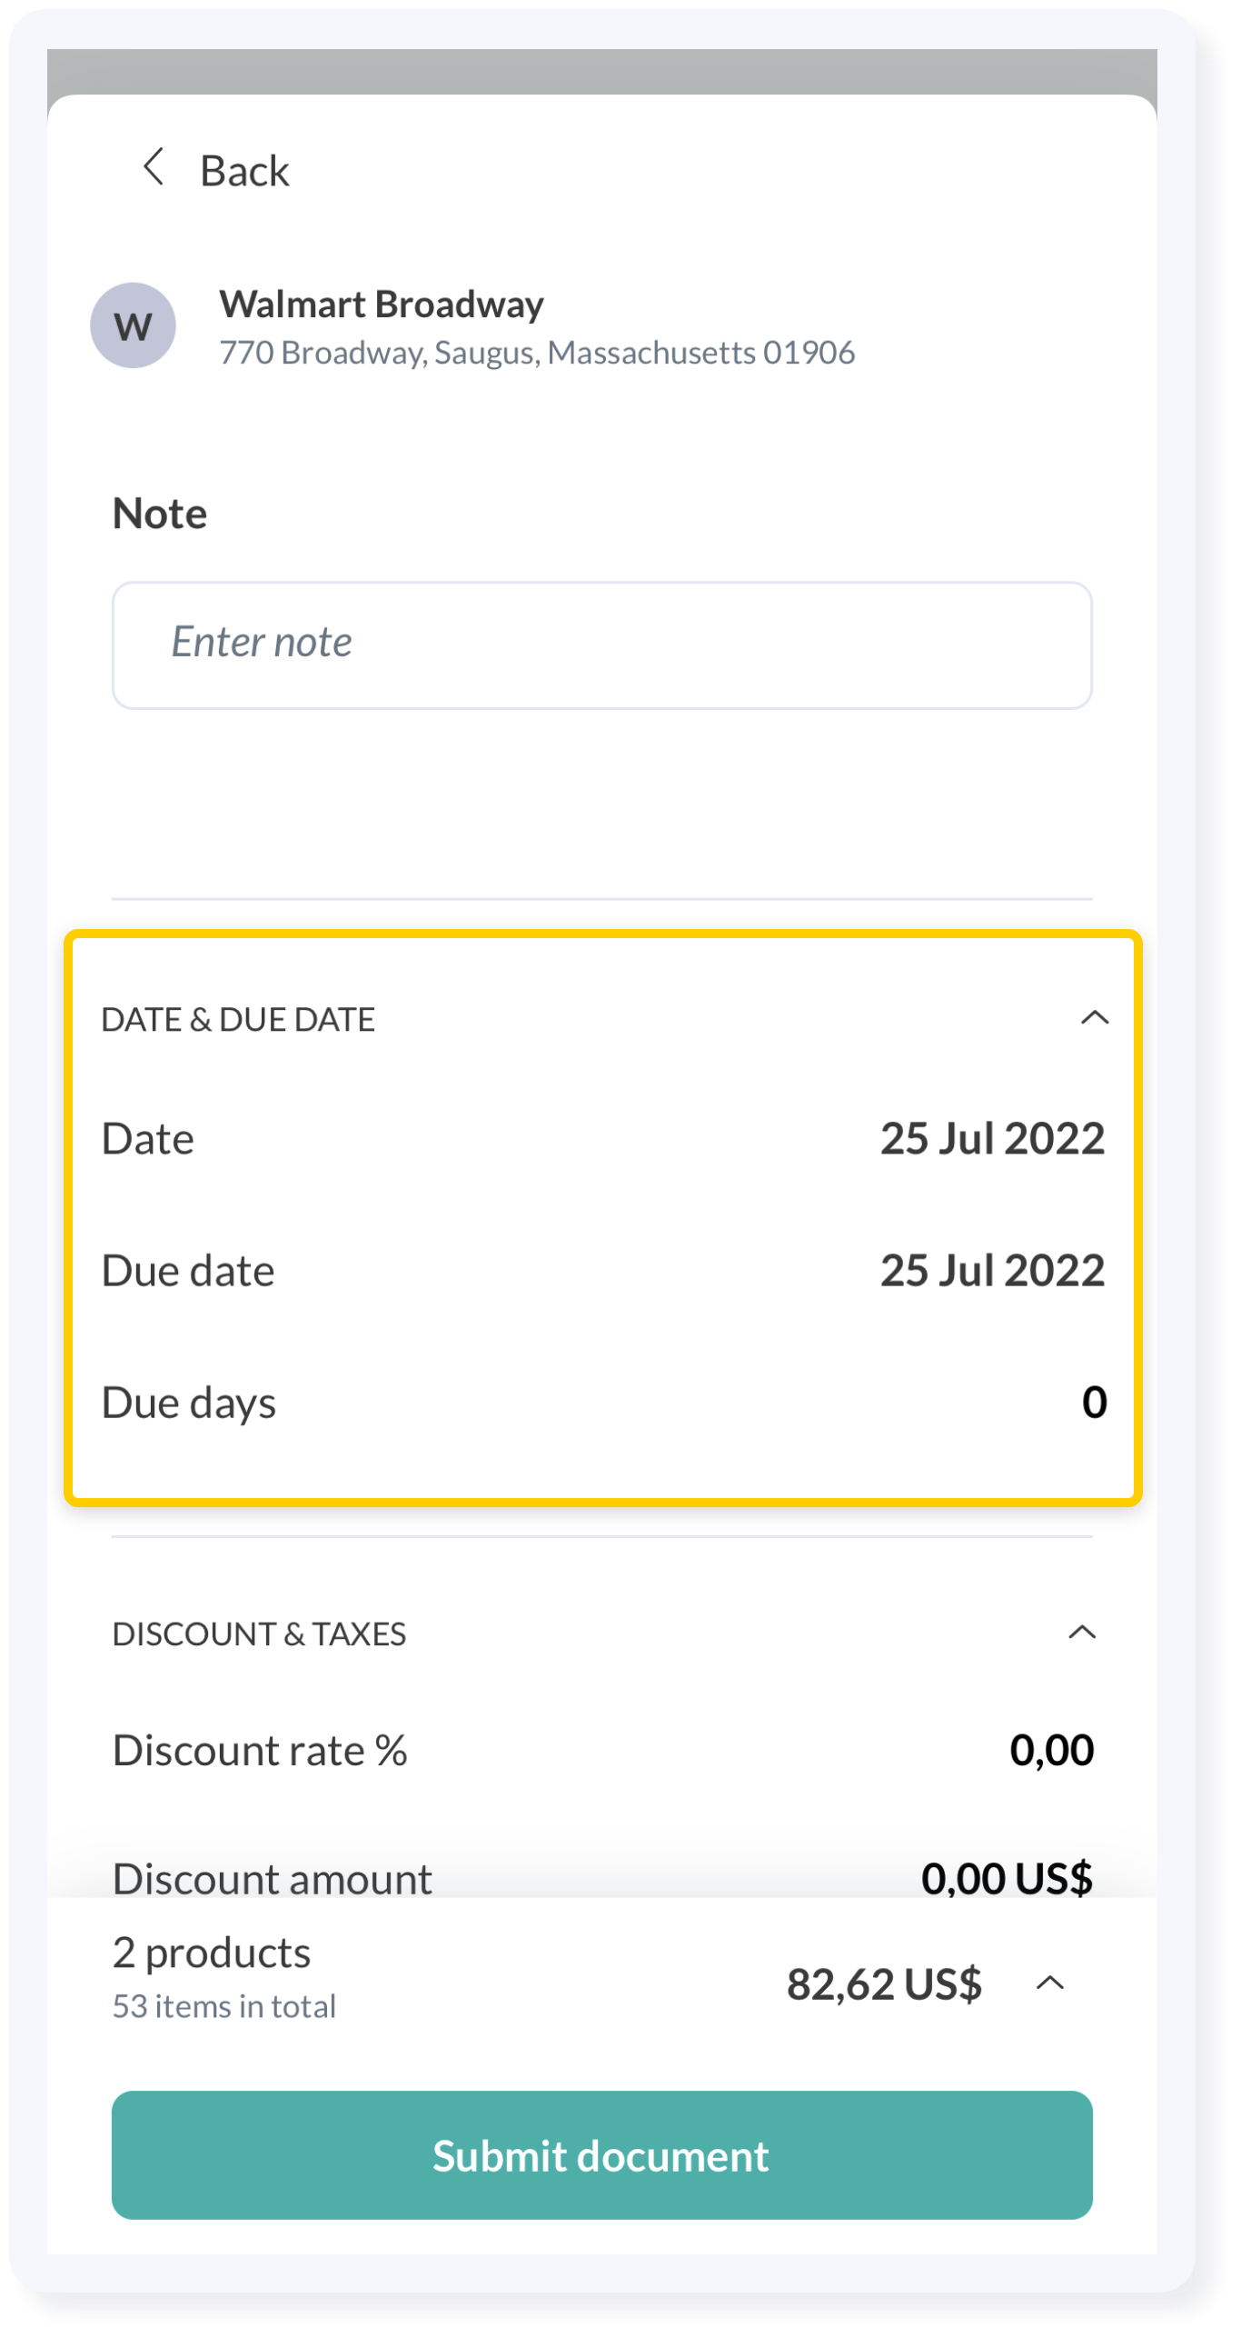The width and height of the screenshot is (1241, 2338).
Task: Change the Due date value
Action: point(992,1270)
